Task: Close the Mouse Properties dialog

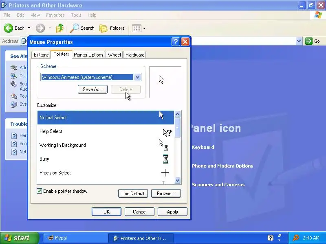Action: pyautogui.click(x=185, y=42)
